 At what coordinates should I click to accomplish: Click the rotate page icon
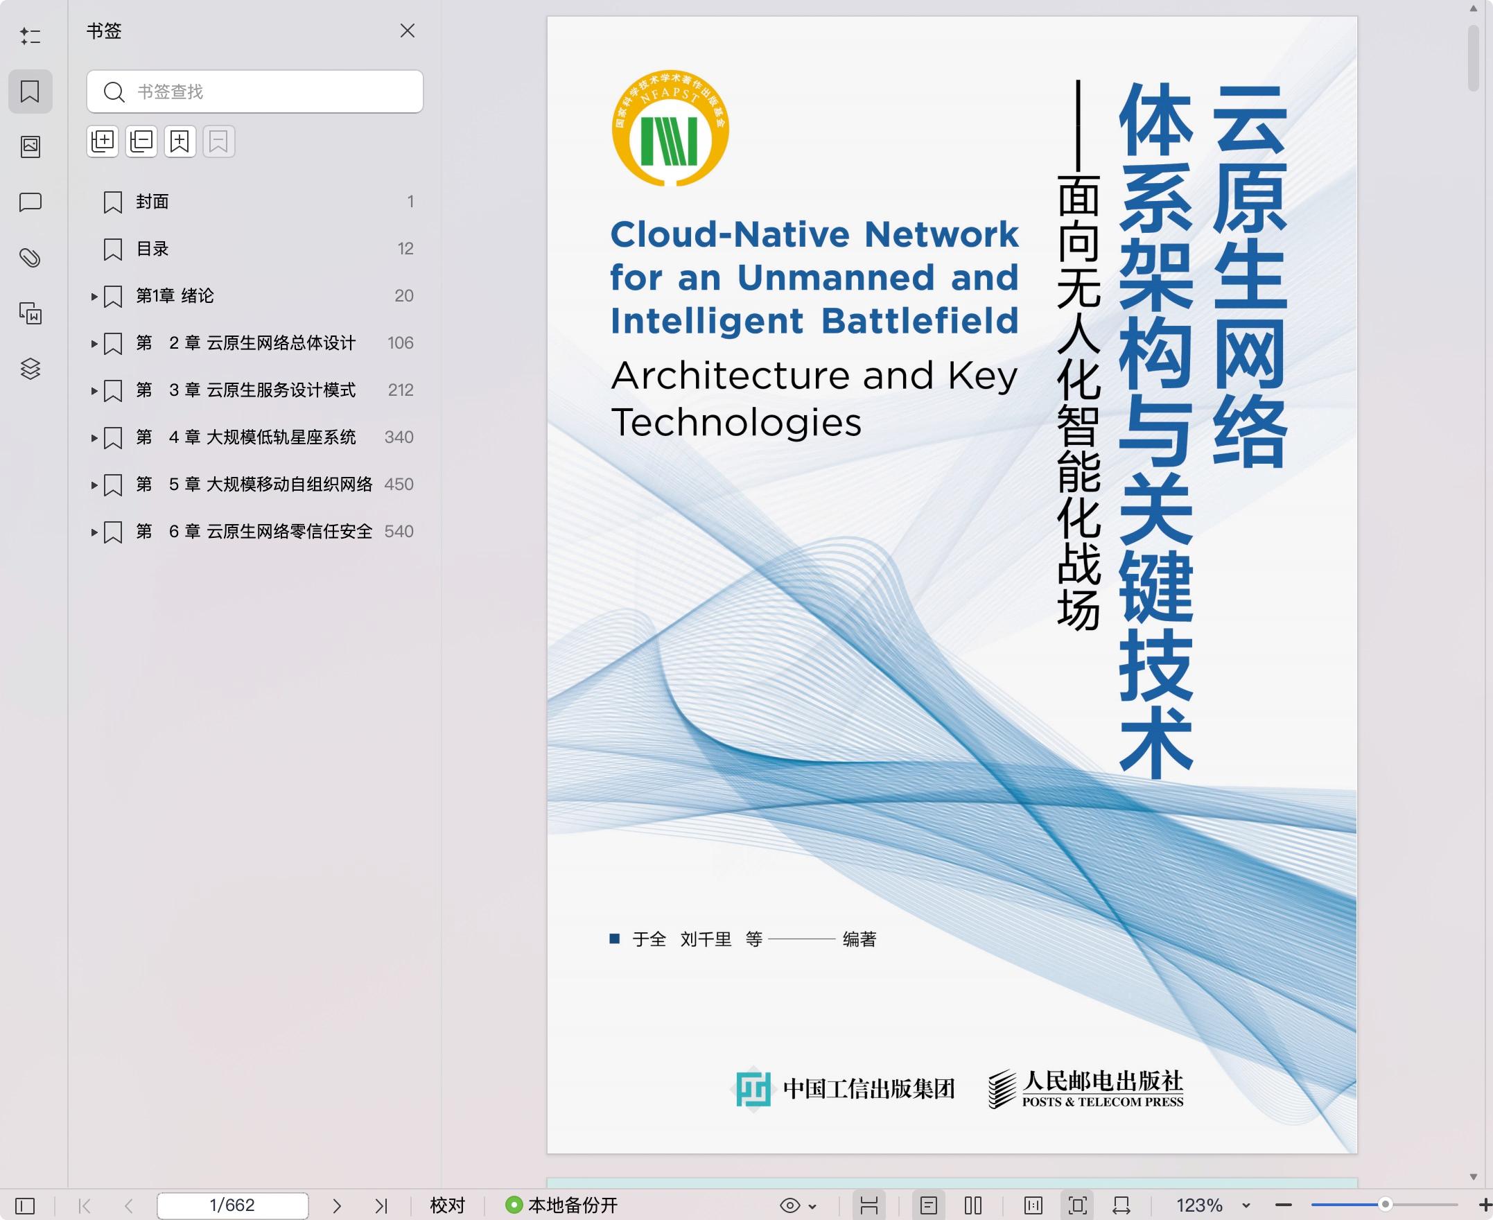1121,1206
